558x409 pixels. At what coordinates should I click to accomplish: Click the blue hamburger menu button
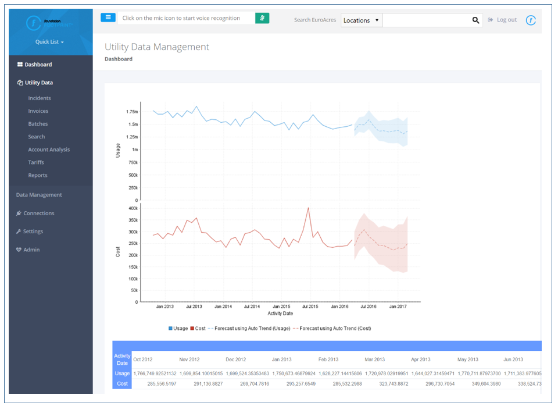click(108, 17)
